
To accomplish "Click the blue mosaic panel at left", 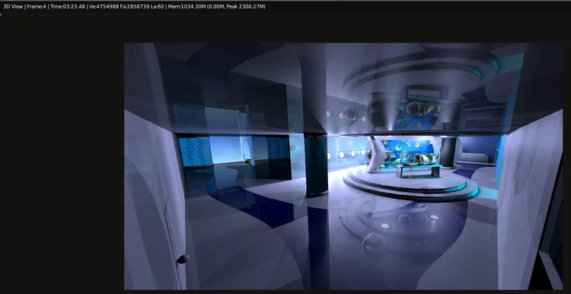I will coord(196,152).
